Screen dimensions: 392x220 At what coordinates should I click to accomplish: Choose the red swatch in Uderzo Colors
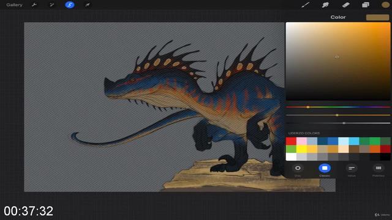pyautogui.click(x=291, y=141)
